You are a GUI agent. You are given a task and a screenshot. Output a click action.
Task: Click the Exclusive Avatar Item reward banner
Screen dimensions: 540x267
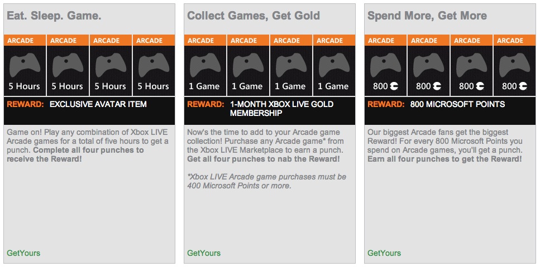pos(89,111)
